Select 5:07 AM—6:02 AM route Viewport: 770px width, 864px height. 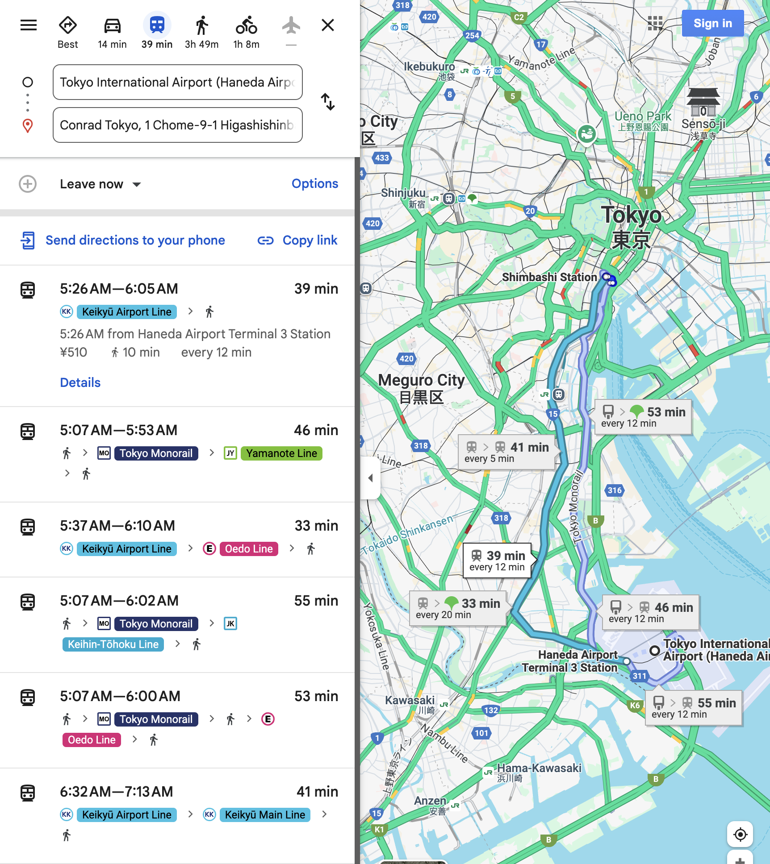pos(177,625)
